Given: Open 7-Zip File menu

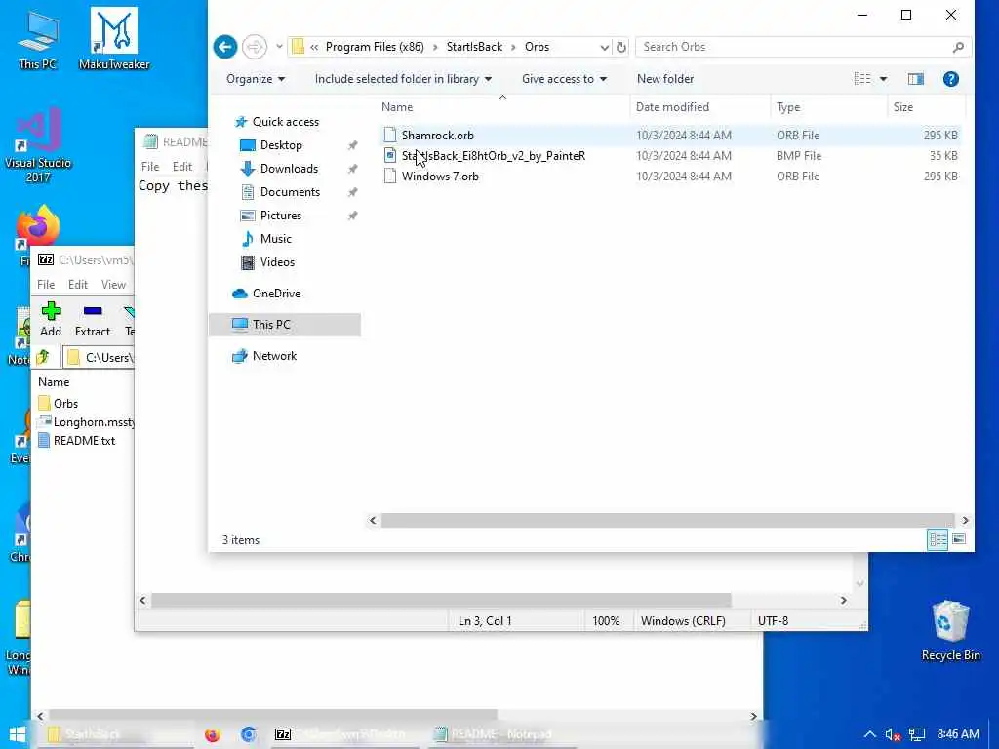Looking at the screenshot, I should click(46, 284).
